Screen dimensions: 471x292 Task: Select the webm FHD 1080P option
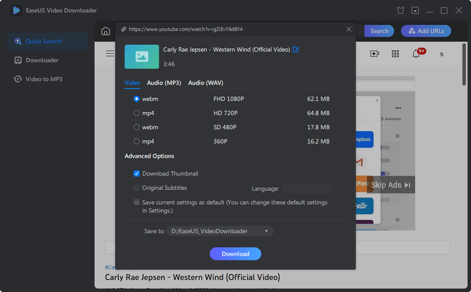(x=137, y=99)
